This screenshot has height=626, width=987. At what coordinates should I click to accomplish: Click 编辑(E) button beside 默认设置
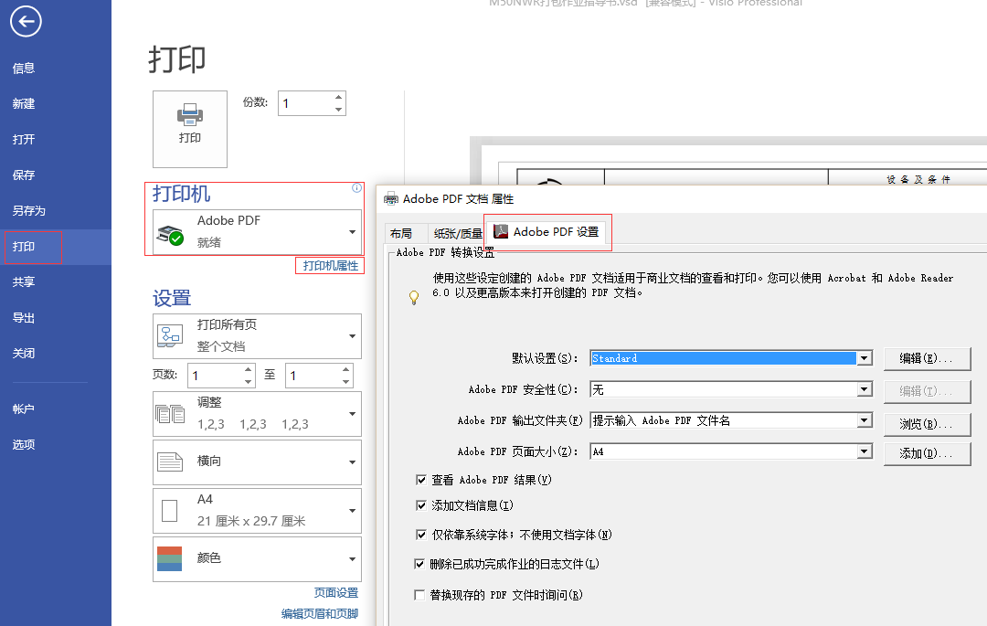(928, 358)
